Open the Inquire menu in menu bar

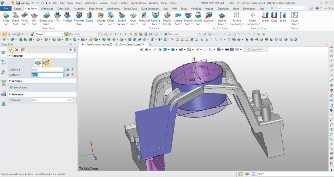tap(103, 3)
